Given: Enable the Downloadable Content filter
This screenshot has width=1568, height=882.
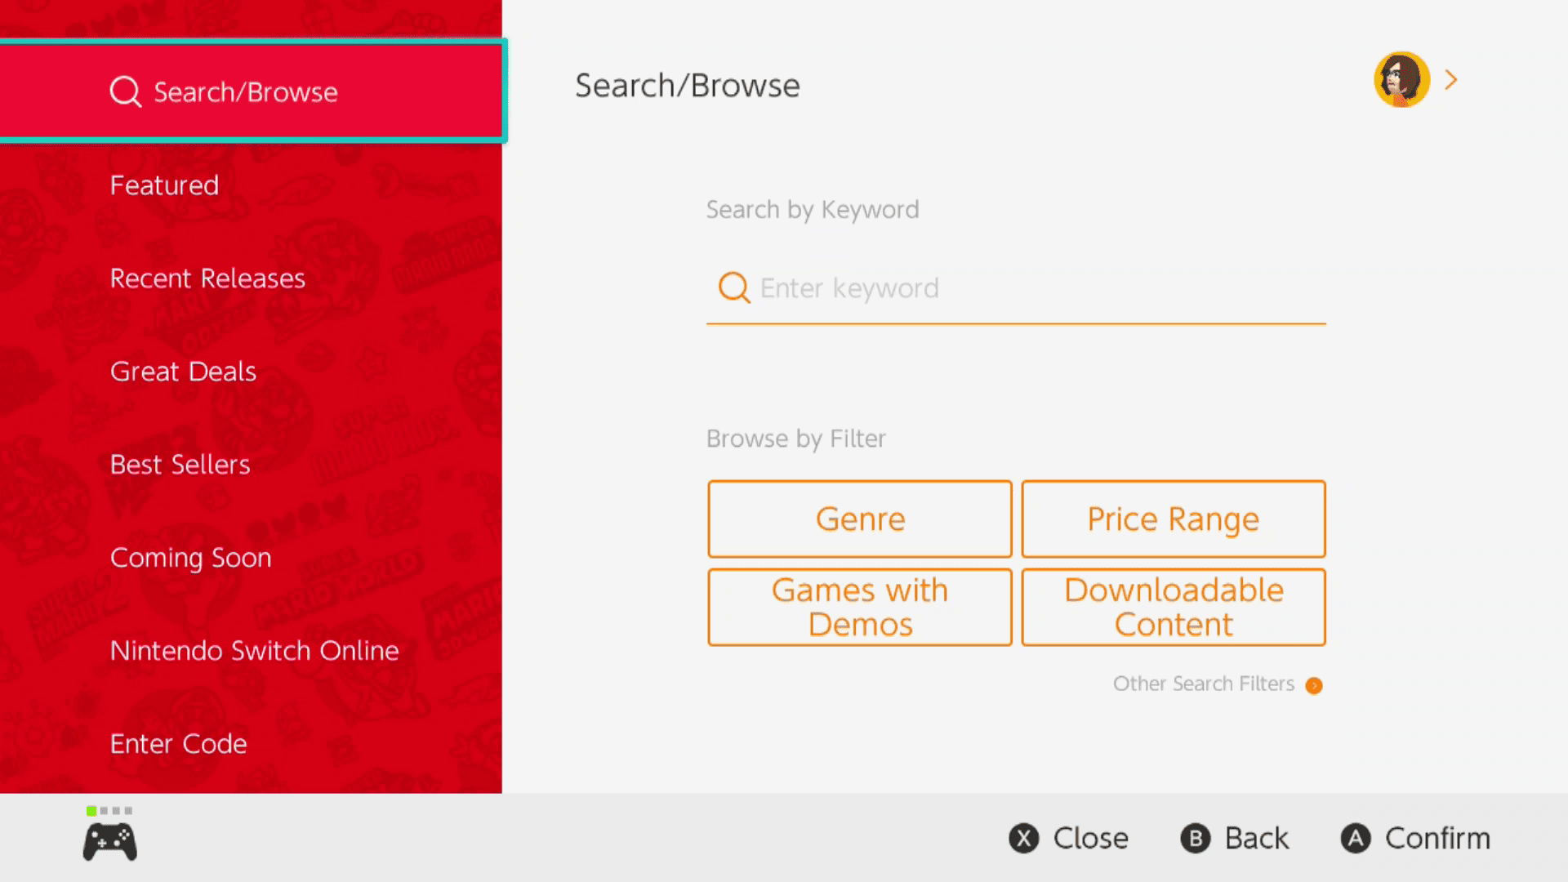Looking at the screenshot, I should [x=1173, y=606].
